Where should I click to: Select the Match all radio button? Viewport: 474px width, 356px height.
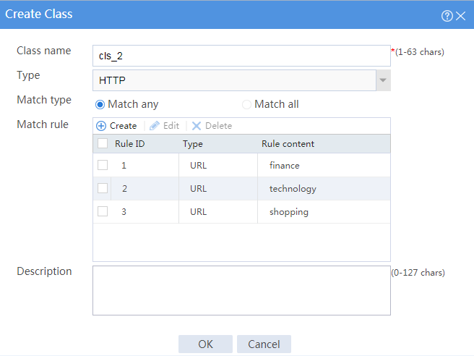click(246, 104)
